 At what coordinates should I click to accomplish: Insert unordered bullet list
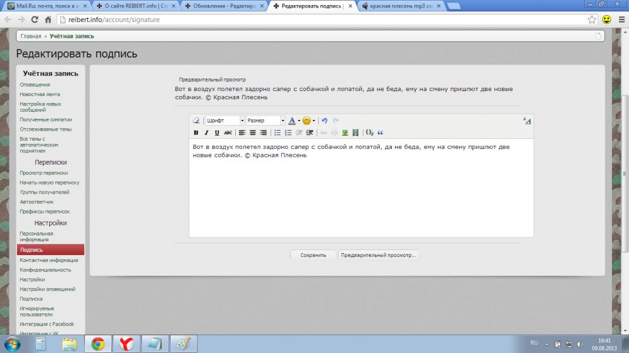277,133
